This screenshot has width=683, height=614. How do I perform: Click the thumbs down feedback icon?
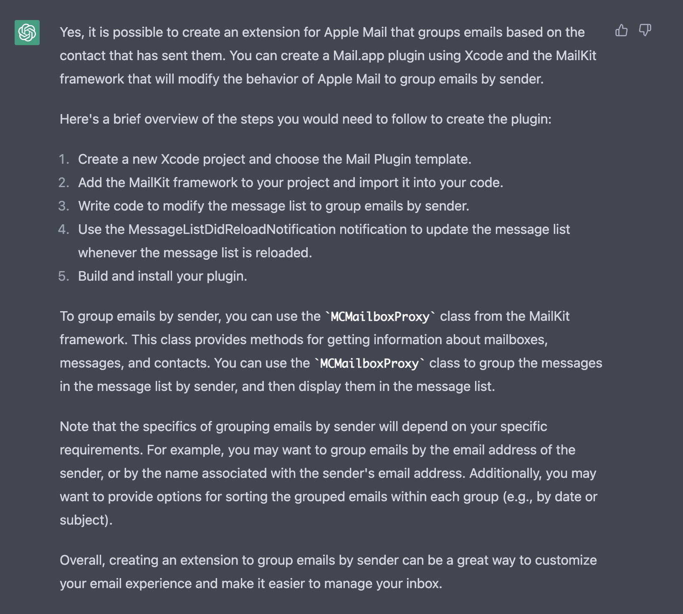[x=645, y=30]
